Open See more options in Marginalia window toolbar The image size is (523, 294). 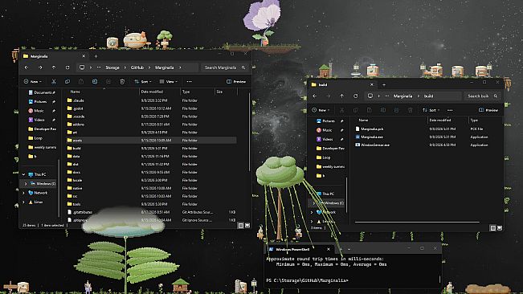(189, 81)
